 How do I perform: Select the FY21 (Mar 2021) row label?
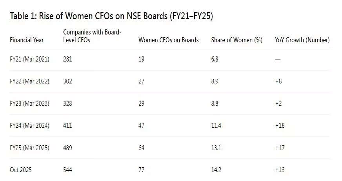(x=29, y=59)
